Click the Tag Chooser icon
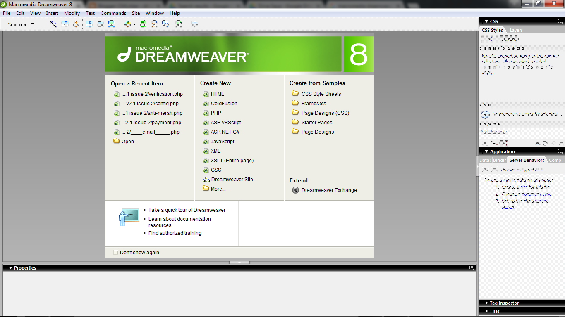The height and width of the screenshot is (317, 565). [194, 24]
